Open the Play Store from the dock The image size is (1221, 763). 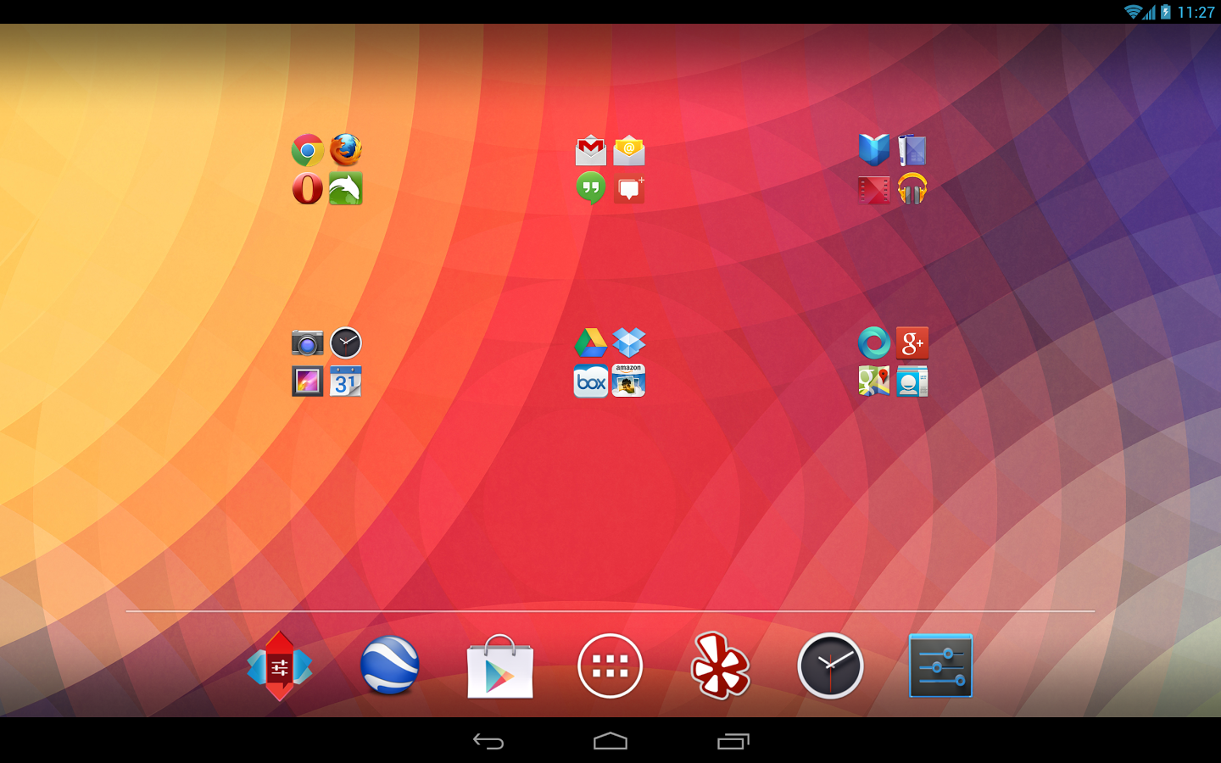499,666
